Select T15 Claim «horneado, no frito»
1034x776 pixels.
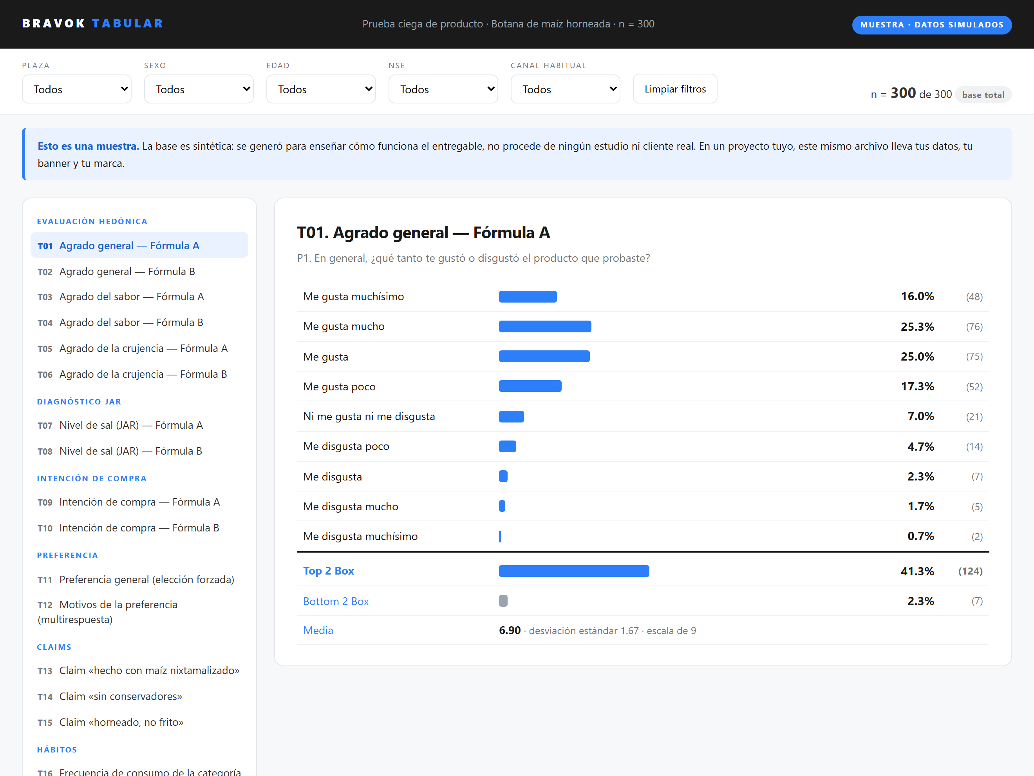tap(139, 722)
